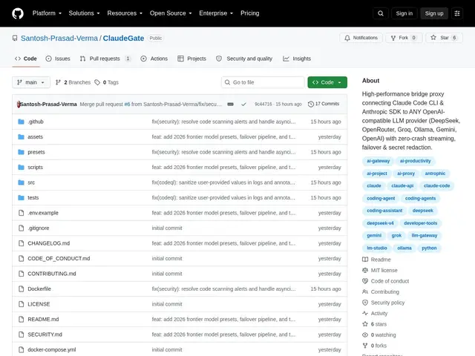475x356 pixels.
Task: Select the ollama topic tag
Action: [404, 248]
